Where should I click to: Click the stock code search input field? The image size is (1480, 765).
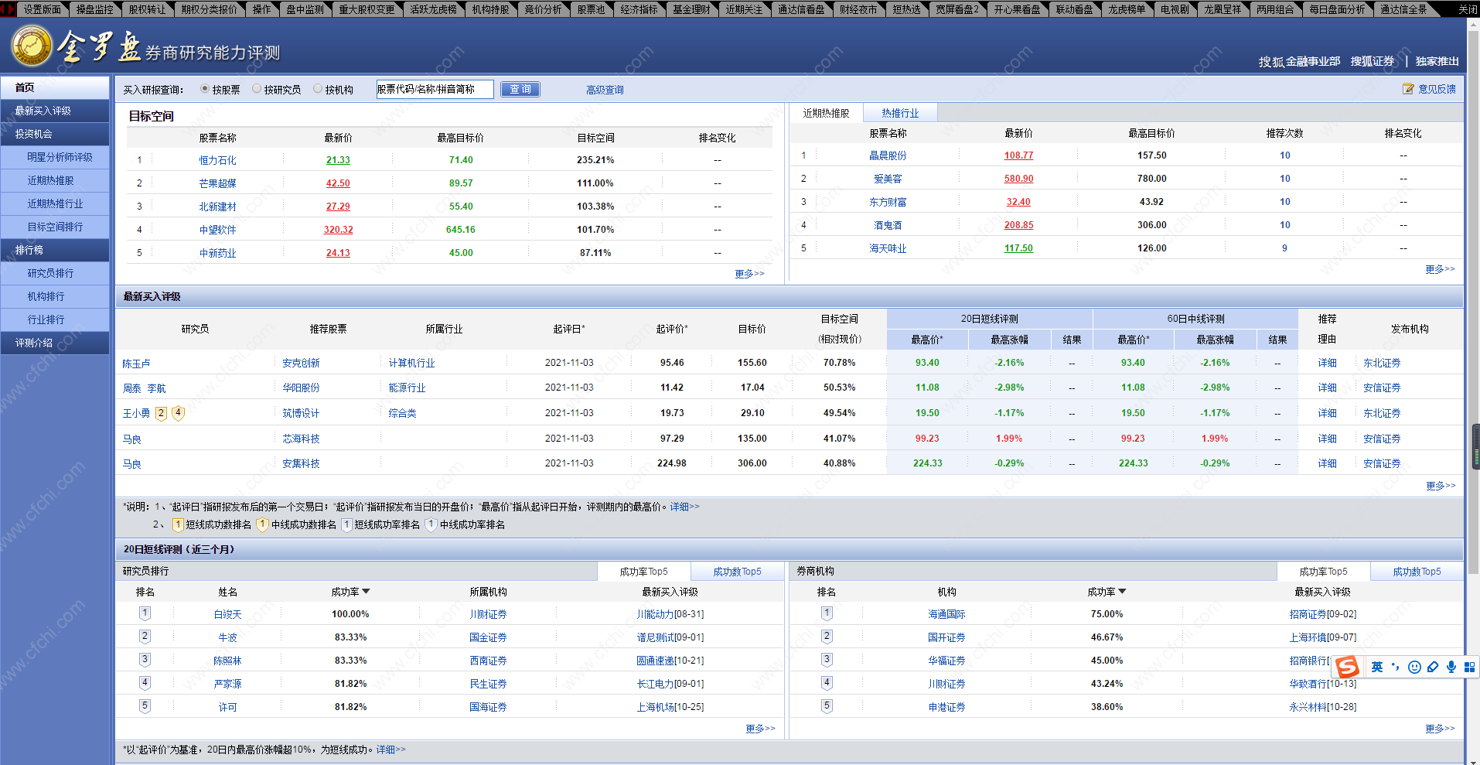(435, 90)
